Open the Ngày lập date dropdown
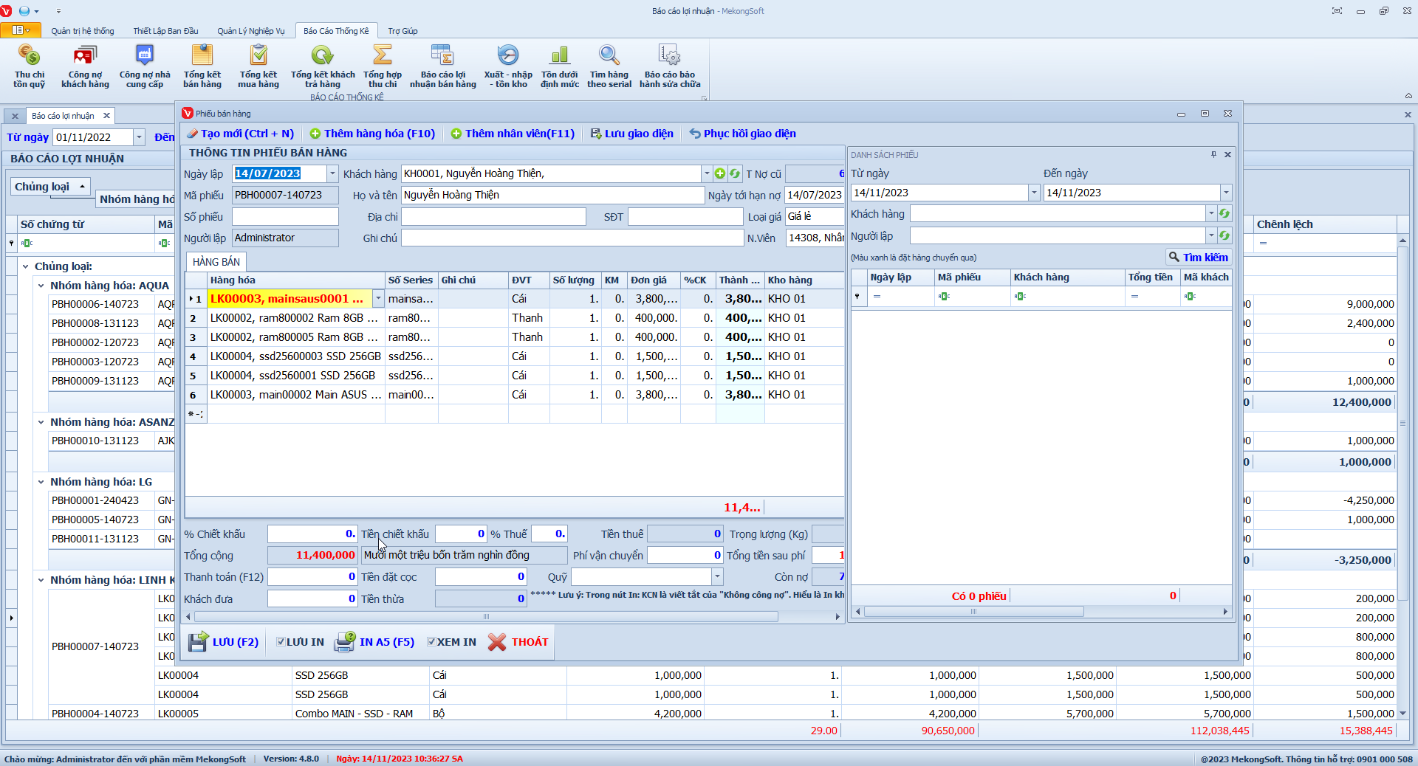This screenshot has height=766, width=1418. click(x=332, y=174)
